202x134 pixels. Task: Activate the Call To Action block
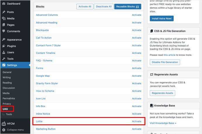[x=137, y=38]
